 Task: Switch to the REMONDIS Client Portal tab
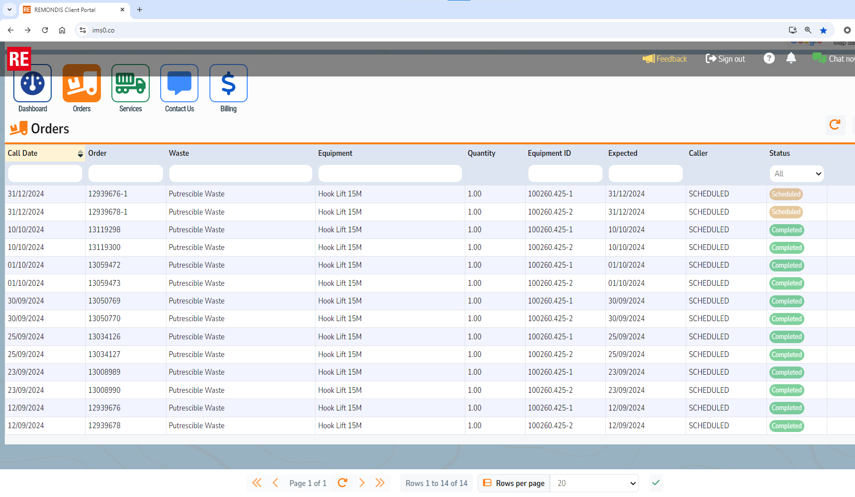coord(74,10)
